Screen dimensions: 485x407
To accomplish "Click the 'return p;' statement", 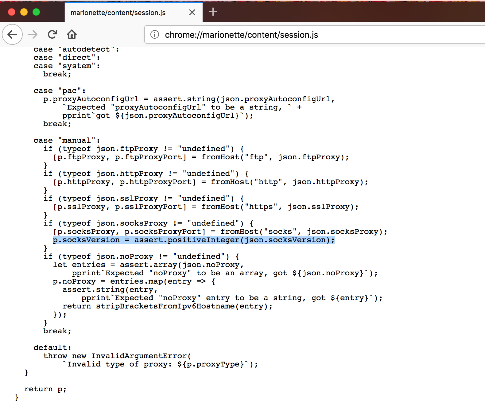I will click(x=45, y=389).
